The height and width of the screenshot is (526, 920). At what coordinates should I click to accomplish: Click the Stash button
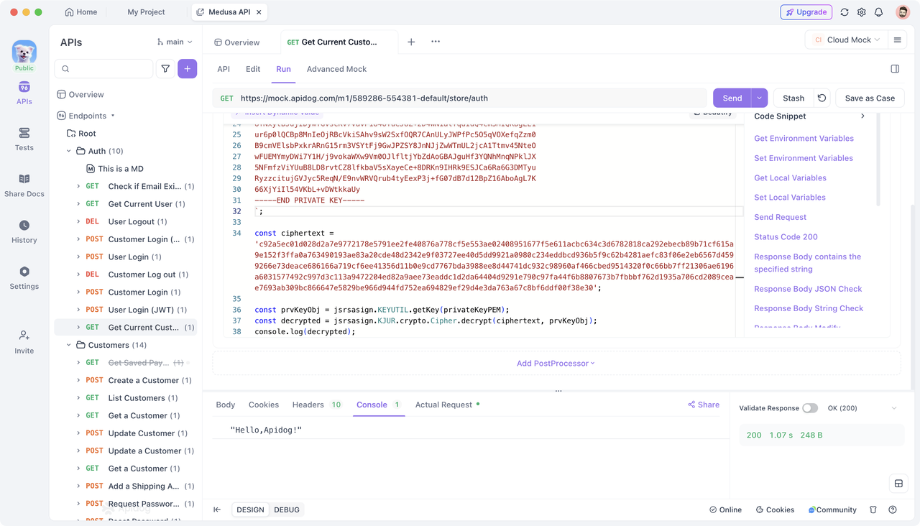[x=793, y=98]
